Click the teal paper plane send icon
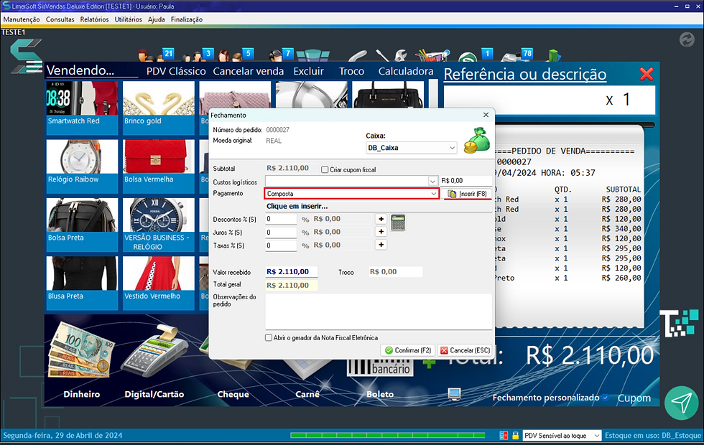 pos(681,403)
